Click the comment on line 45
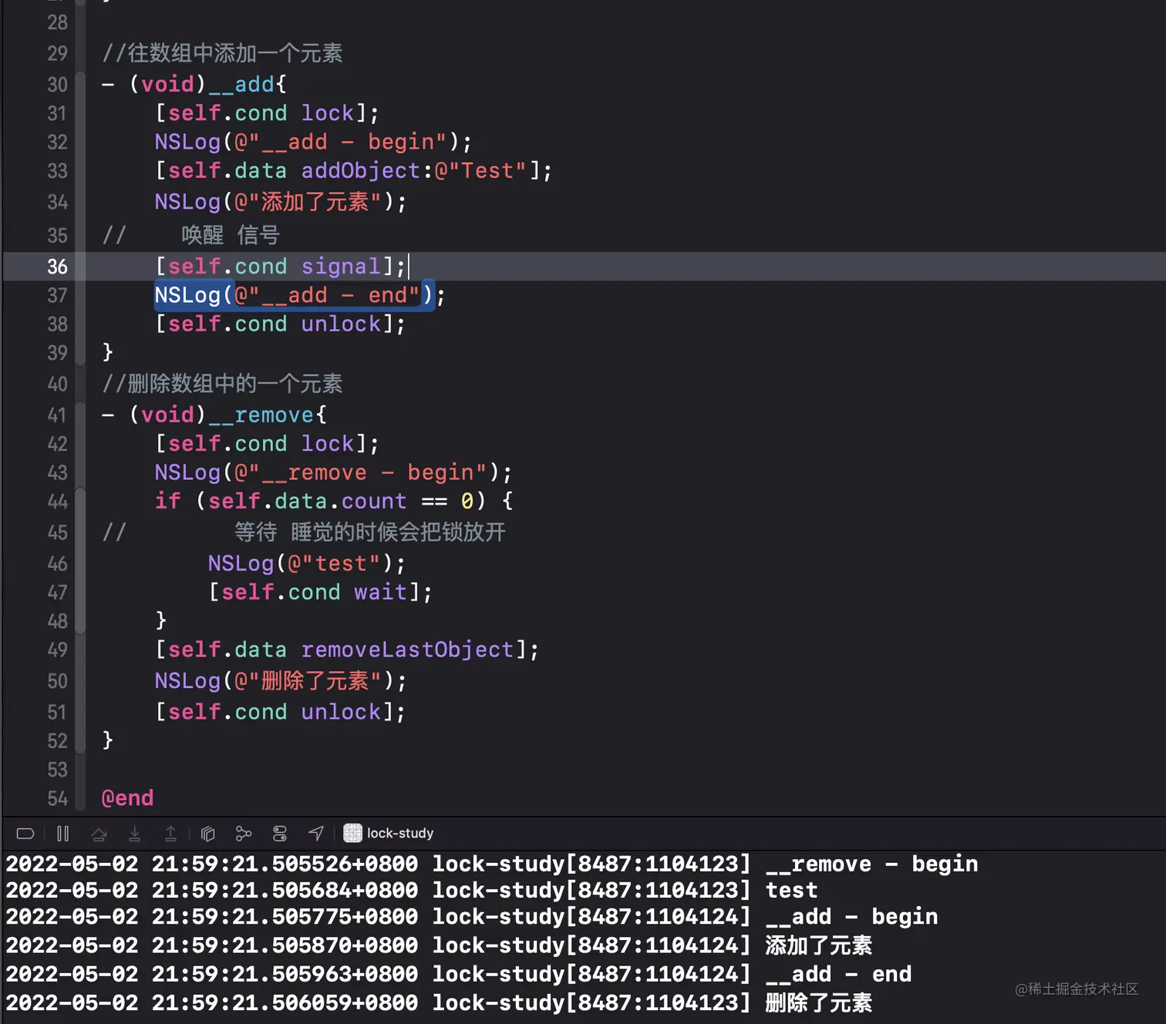1166x1024 pixels. point(369,532)
